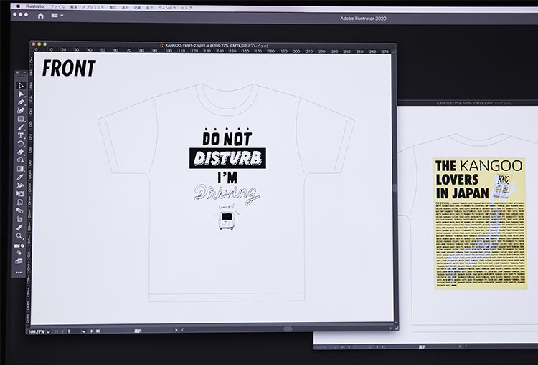The height and width of the screenshot is (365, 538).
Task: Select the Measure ruler tool
Action: 19,228
